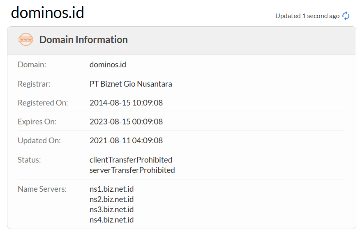The width and height of the screenshot is (360, 234).
Task: Click the dominos.id page title
Action: (47, 13)
